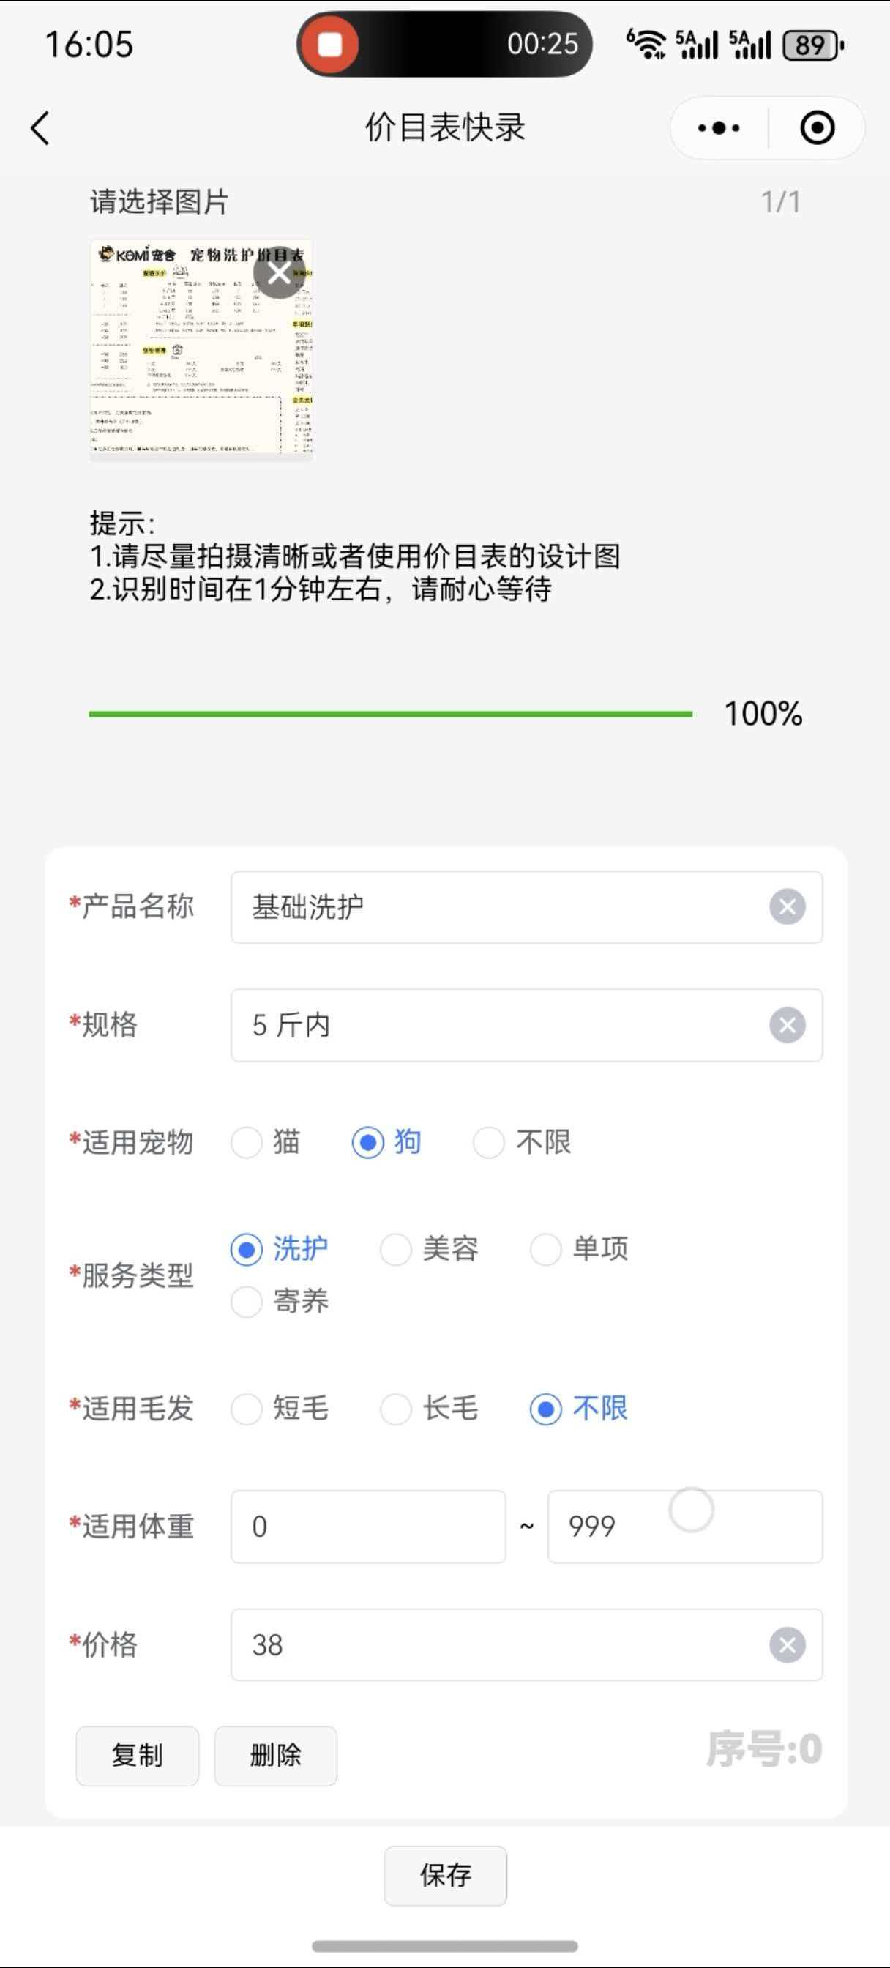
Task: Go back using the top-left arrow
Action: pyautogui.click(x=40, y=127)
